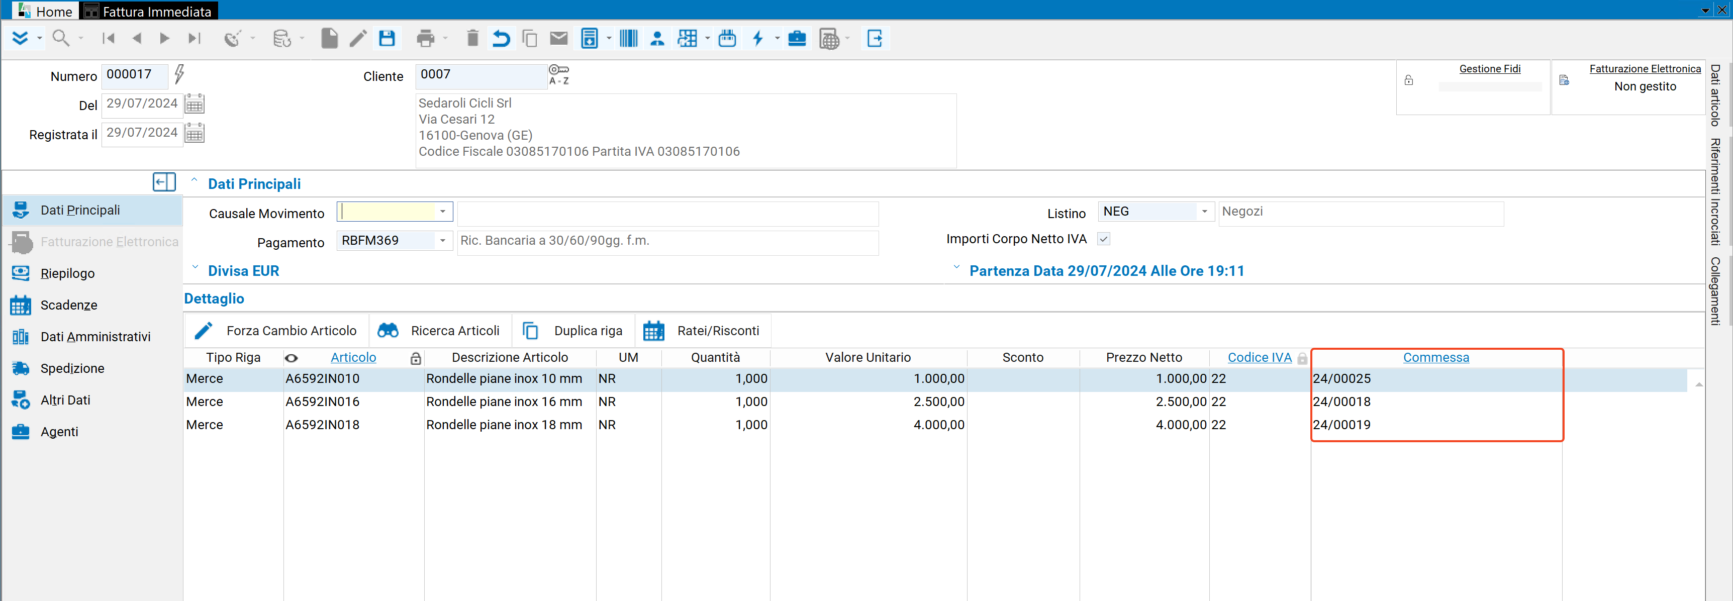
Task: Click the Cliente code field
Action: point(481,75)
